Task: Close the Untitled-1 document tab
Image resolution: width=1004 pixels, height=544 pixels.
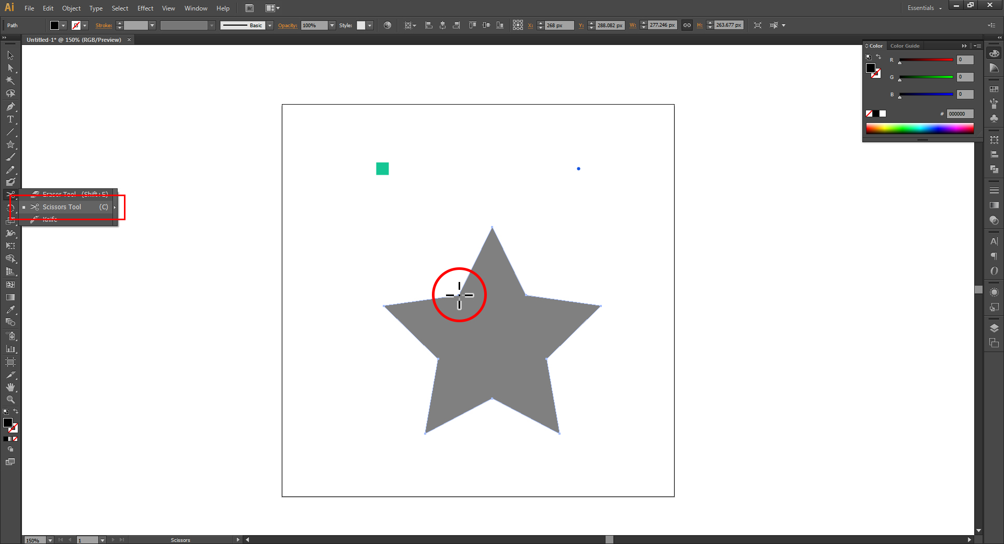Action: tap(129, 40)
